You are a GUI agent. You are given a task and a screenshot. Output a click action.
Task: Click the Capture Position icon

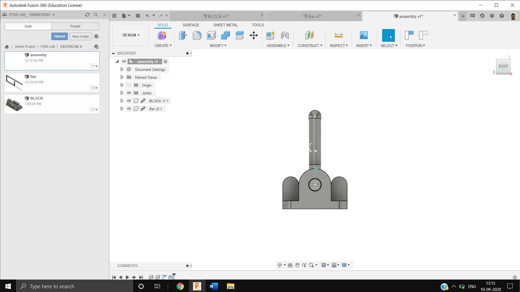pyautogui.click(x=409, y=35)
